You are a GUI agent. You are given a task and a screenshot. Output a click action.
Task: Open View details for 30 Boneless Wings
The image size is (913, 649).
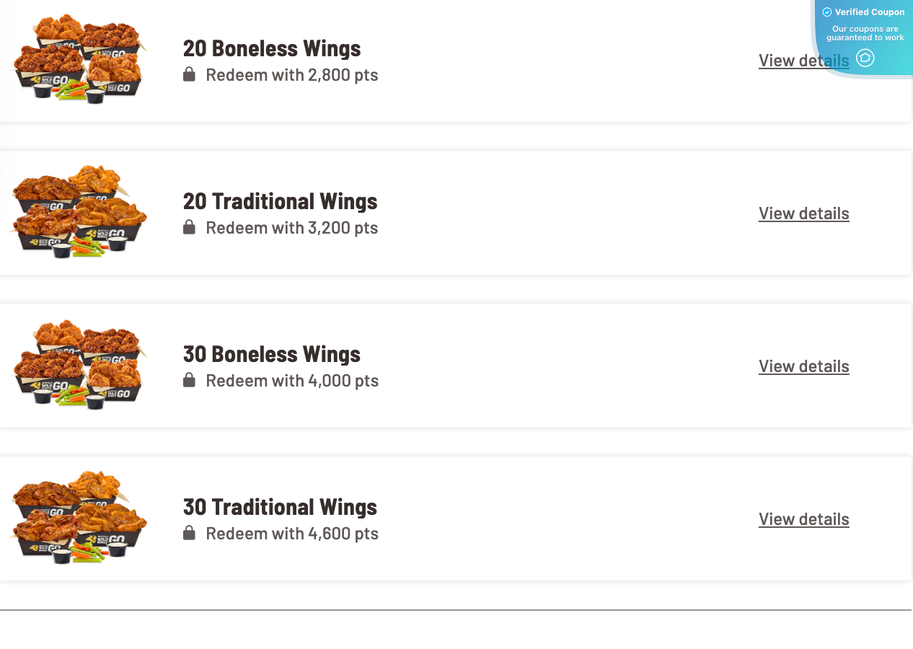803,366
